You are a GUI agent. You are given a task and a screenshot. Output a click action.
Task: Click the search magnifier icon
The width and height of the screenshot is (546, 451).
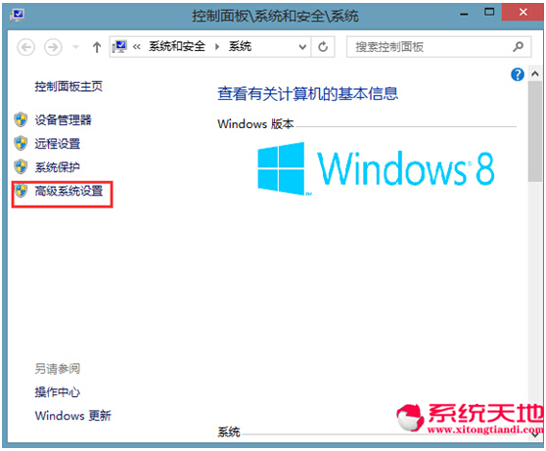pos(519,47)
